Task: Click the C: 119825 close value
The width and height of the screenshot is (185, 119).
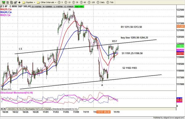Action: [x=69, y=6]
